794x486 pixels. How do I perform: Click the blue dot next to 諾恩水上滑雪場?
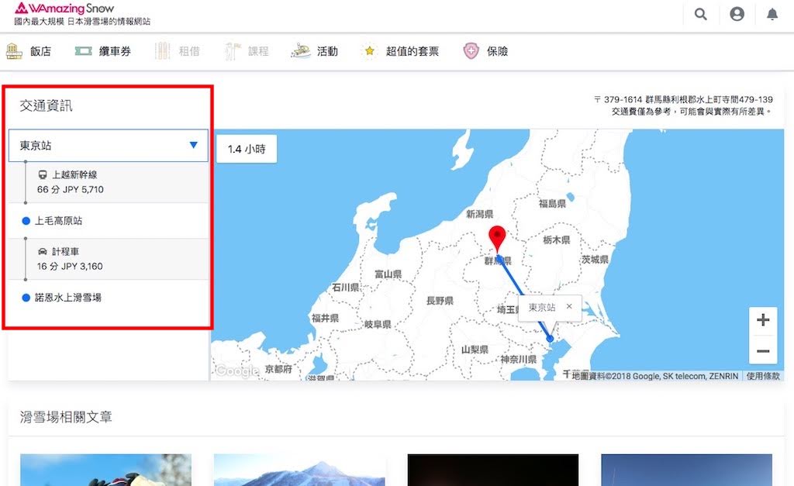[x=26, y=298]
